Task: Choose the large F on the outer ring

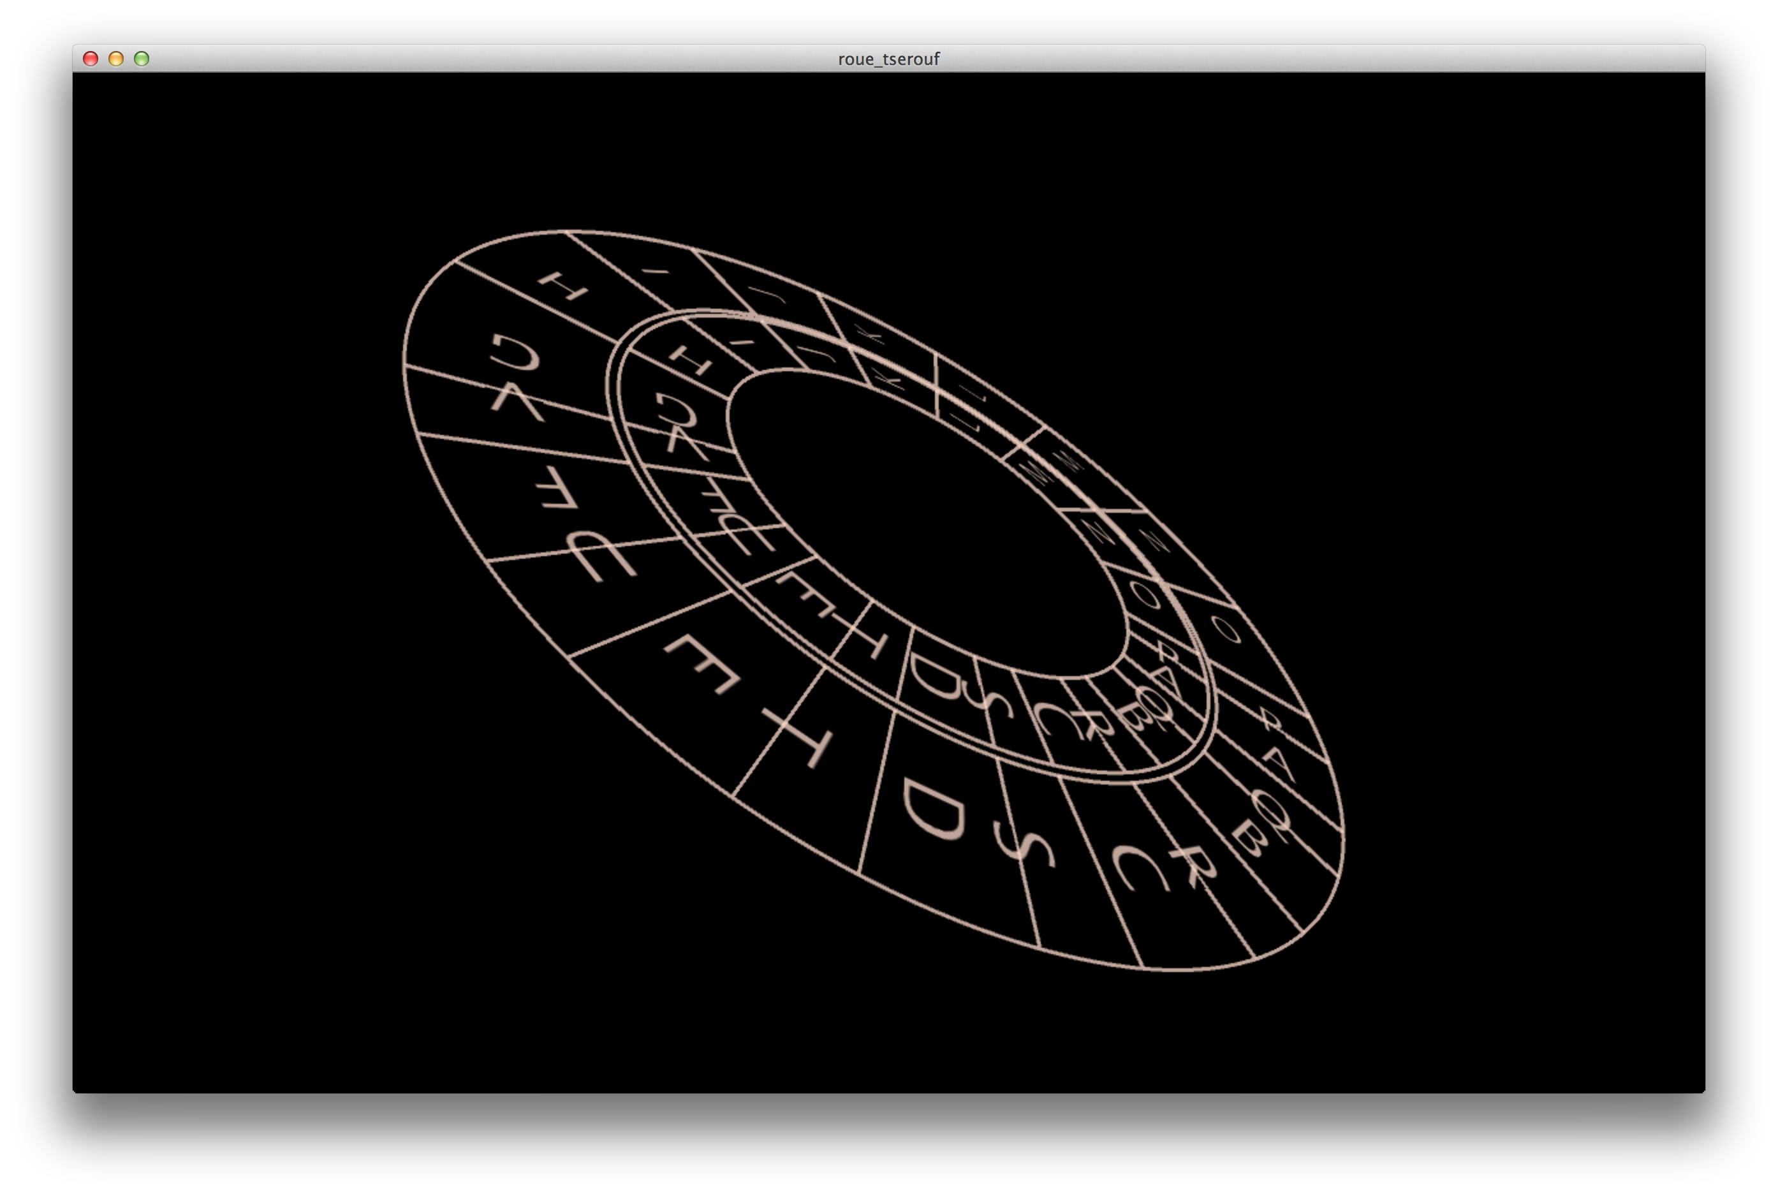Action: (702, 664)
